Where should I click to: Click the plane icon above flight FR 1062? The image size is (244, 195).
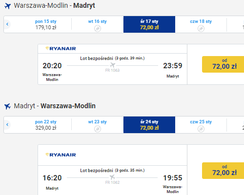[112, 177]
